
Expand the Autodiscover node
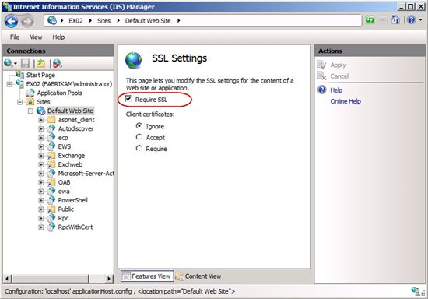click(x=41, y=129)
